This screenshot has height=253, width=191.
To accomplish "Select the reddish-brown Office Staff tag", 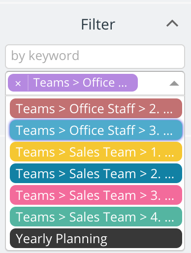I will 96,108.
